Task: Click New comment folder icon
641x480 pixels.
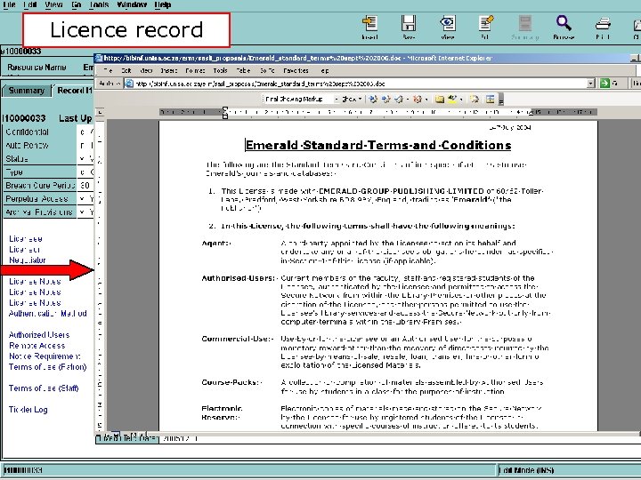Action: click(x=440, y=99)
